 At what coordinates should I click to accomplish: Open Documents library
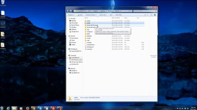click(x=74, y=38)
